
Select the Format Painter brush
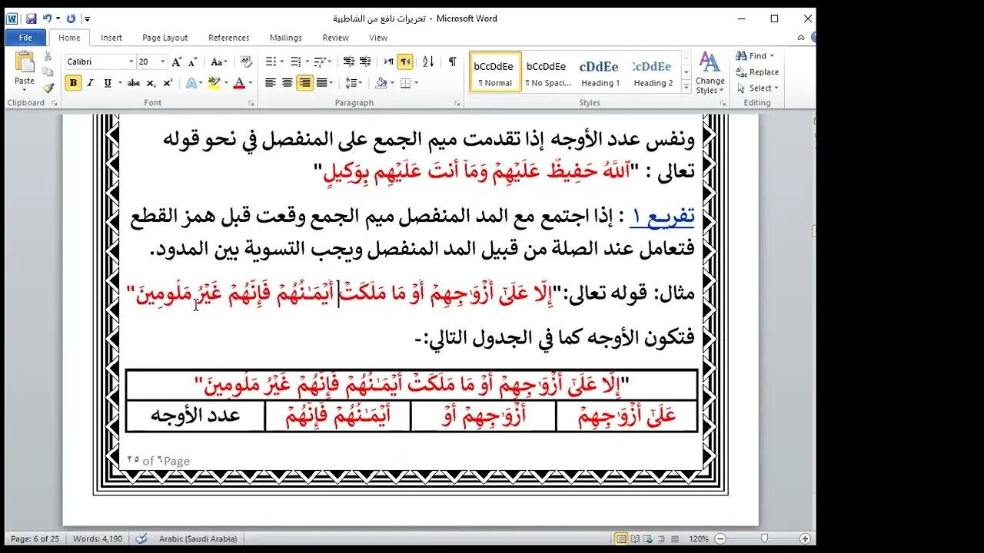[48, 88]
